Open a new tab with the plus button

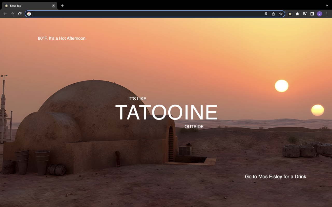[x=62, y=5]
